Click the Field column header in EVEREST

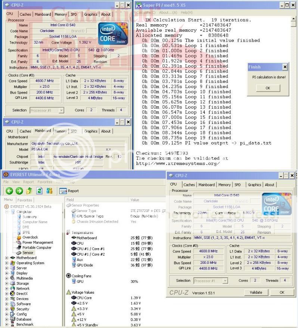[x=96, y=200]
